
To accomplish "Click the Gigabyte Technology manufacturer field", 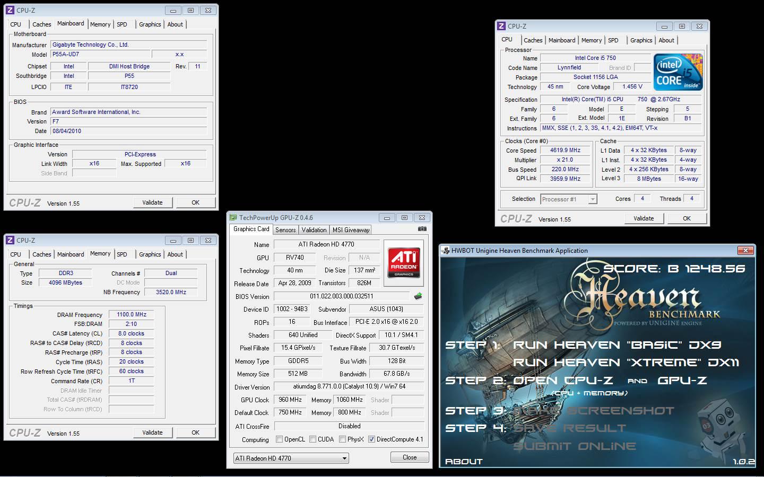I will [128, 45].
